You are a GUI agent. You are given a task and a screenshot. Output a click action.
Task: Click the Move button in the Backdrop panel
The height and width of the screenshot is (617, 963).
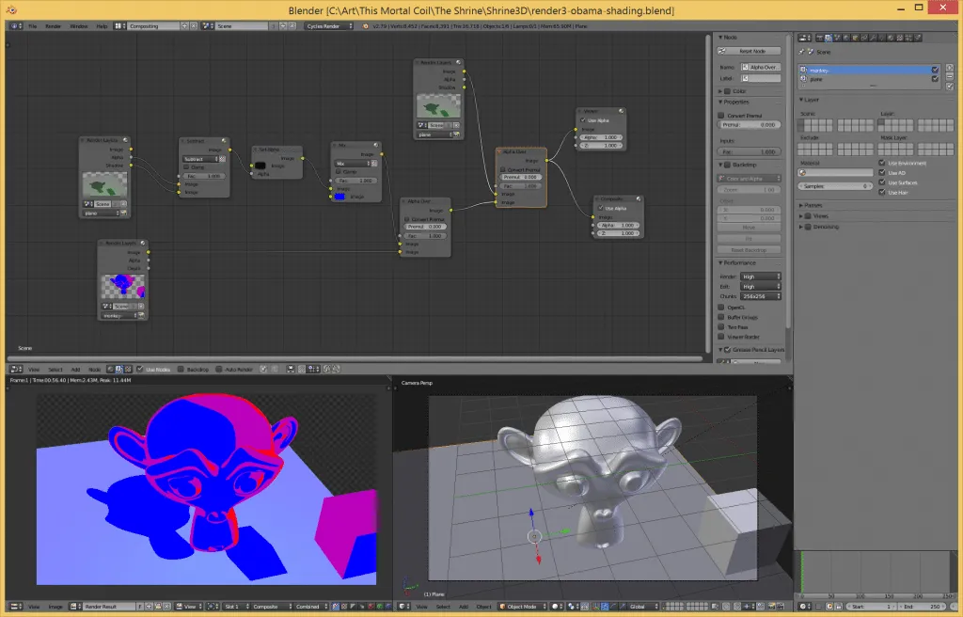749,228
